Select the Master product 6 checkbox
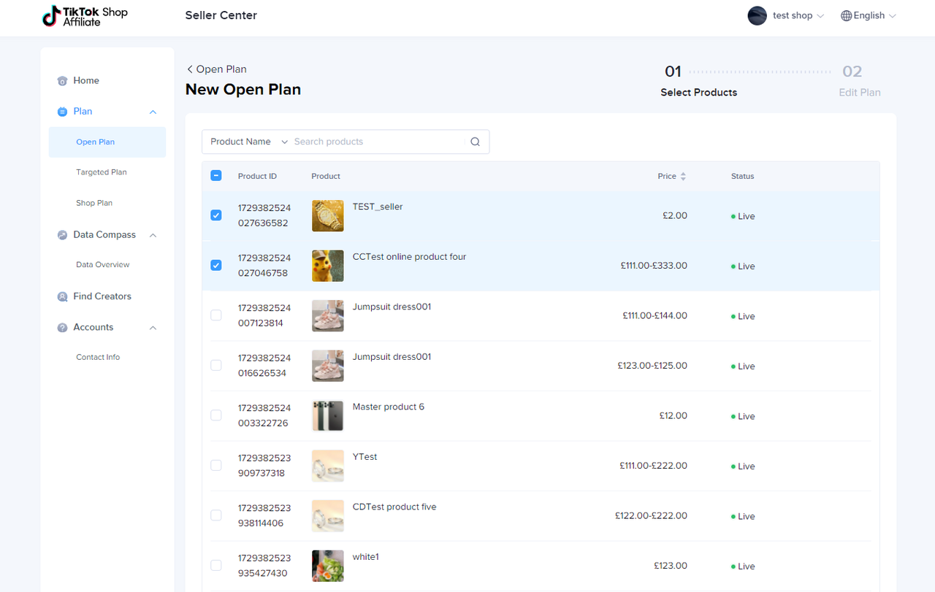Image resolution: width=935 pixels, height=592 pixels. pyautogui.click(x=215, y=415)
